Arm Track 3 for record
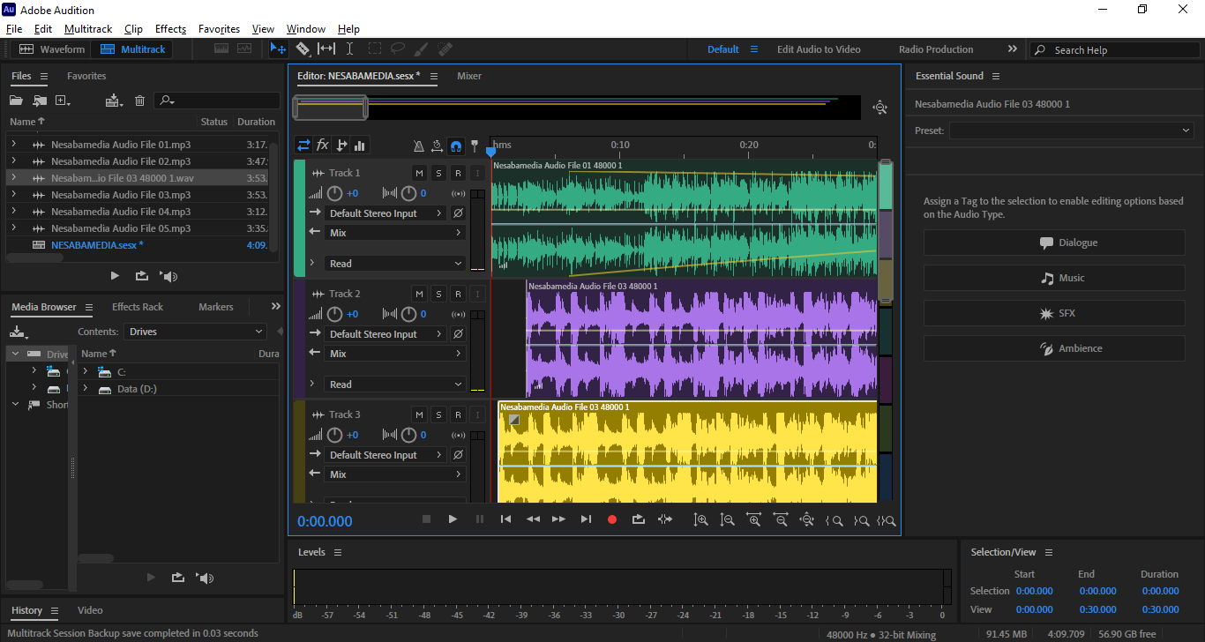This screenshot has height=642, width=1205. pyautogui.click(x=458, y=414)
